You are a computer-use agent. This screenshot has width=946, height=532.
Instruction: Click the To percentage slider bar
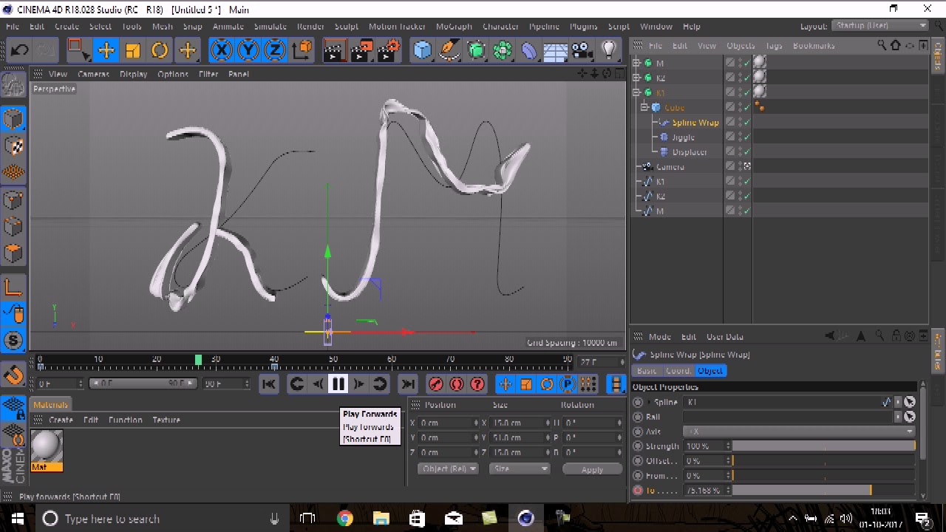824,491
